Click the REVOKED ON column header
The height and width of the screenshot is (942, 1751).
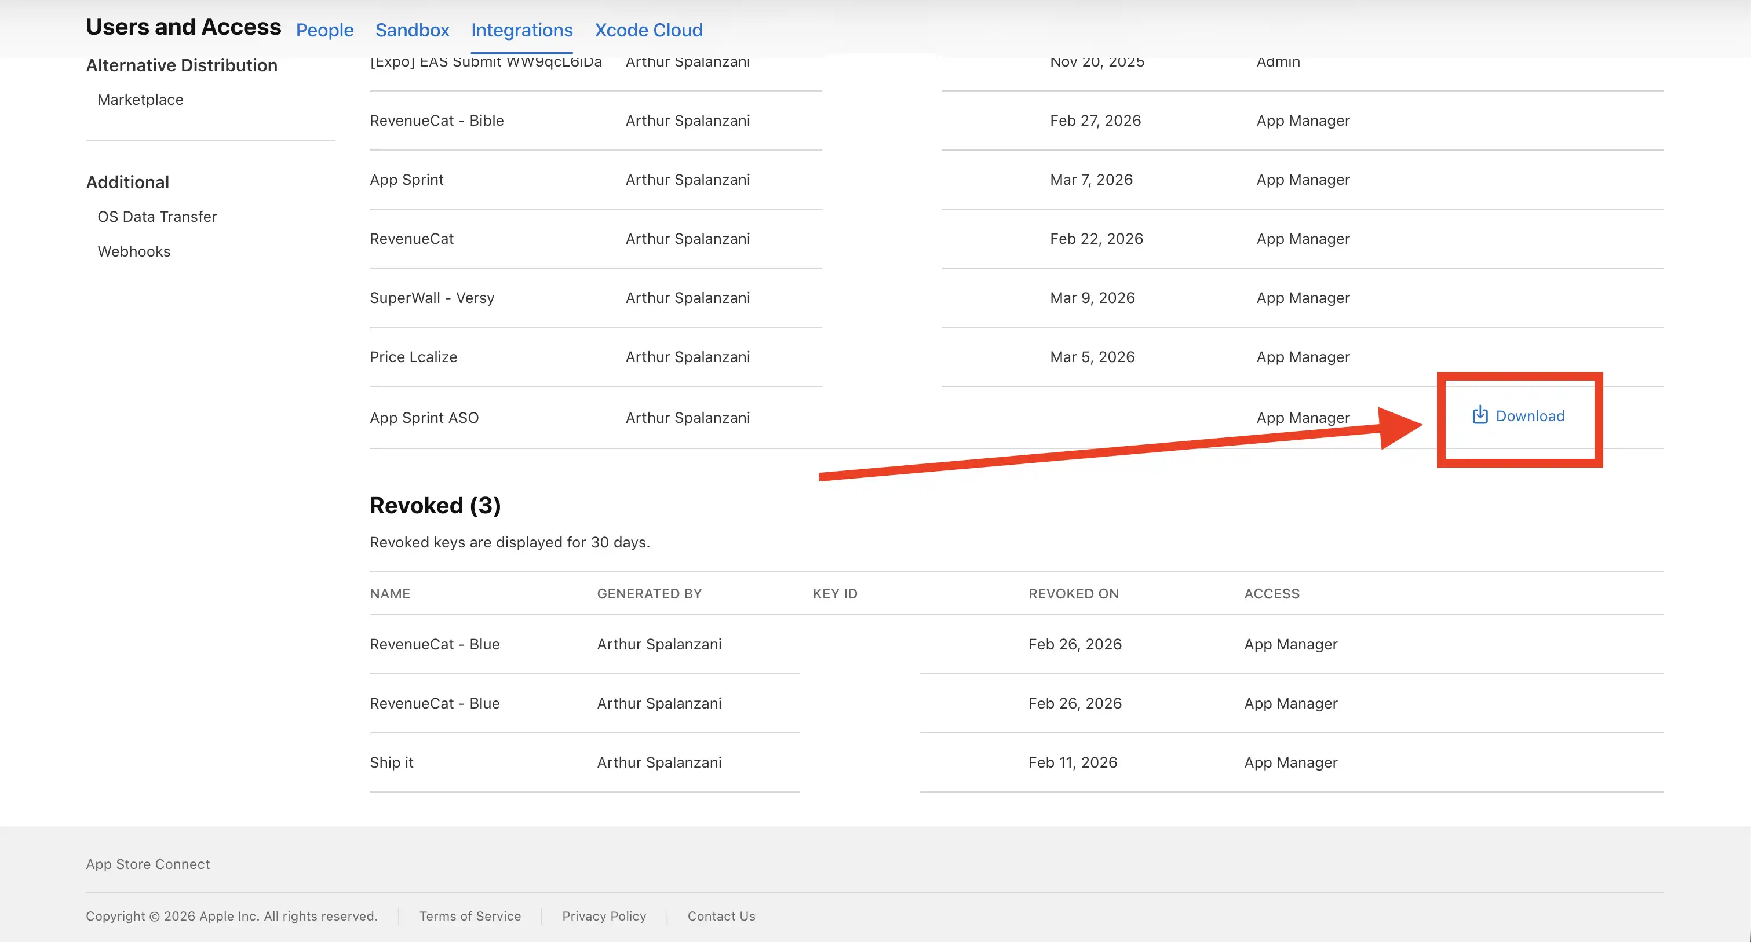(x=1073, y=593)
